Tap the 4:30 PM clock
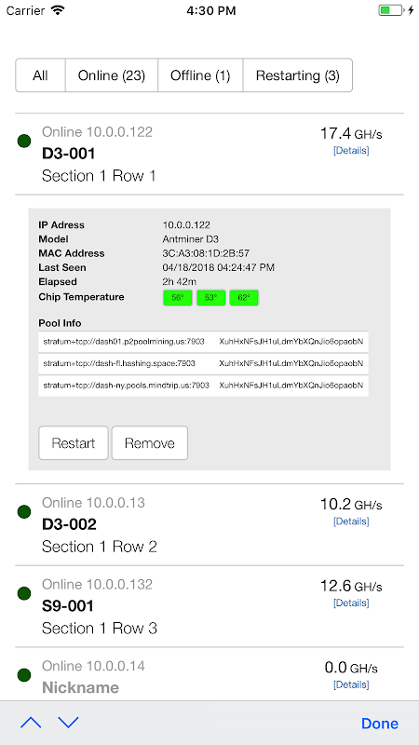 coord(211,11)
